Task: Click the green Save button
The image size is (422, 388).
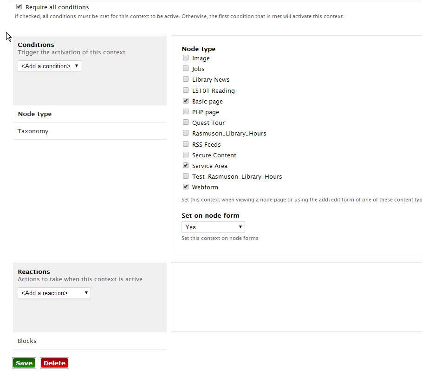Action: pos(24,363)
